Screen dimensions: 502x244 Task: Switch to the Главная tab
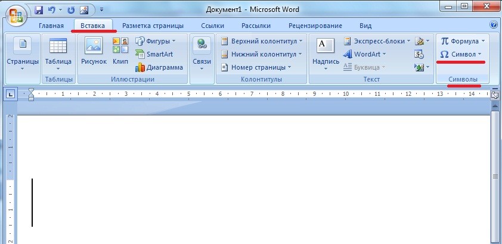[51, 26]
